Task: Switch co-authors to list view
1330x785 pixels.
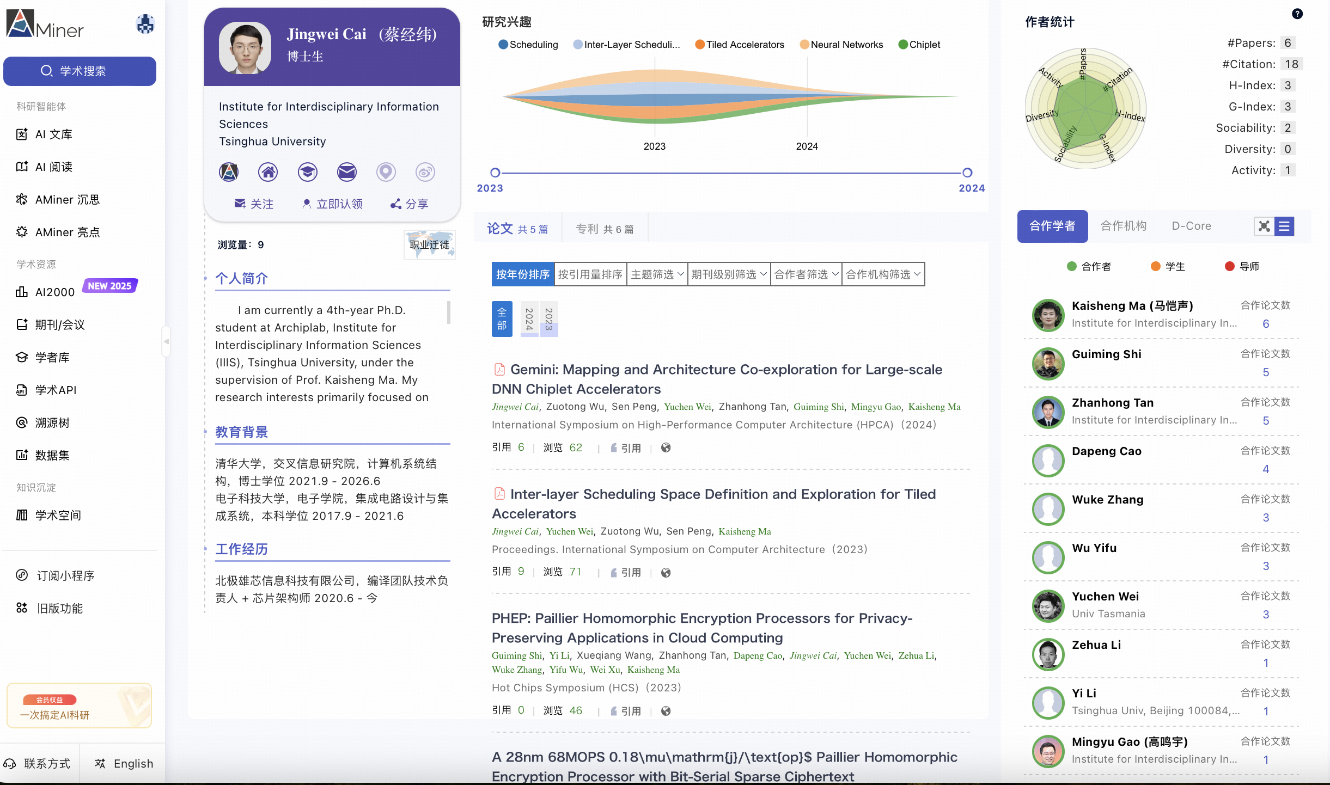Action: pyautogui.click(x=1284, y=226)
